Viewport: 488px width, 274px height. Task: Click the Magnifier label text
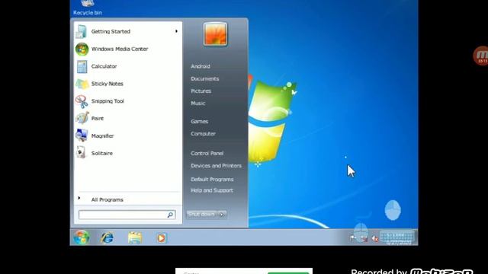click(x=103, y=136)
